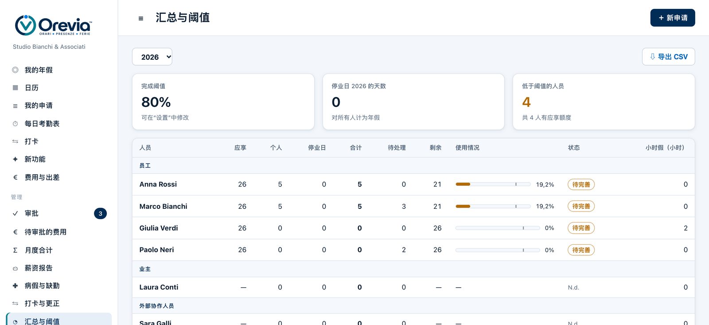This screenshot has height=325, width=709.
Task: Open 我的年假 in the sidebar
Action: point(59,70)
